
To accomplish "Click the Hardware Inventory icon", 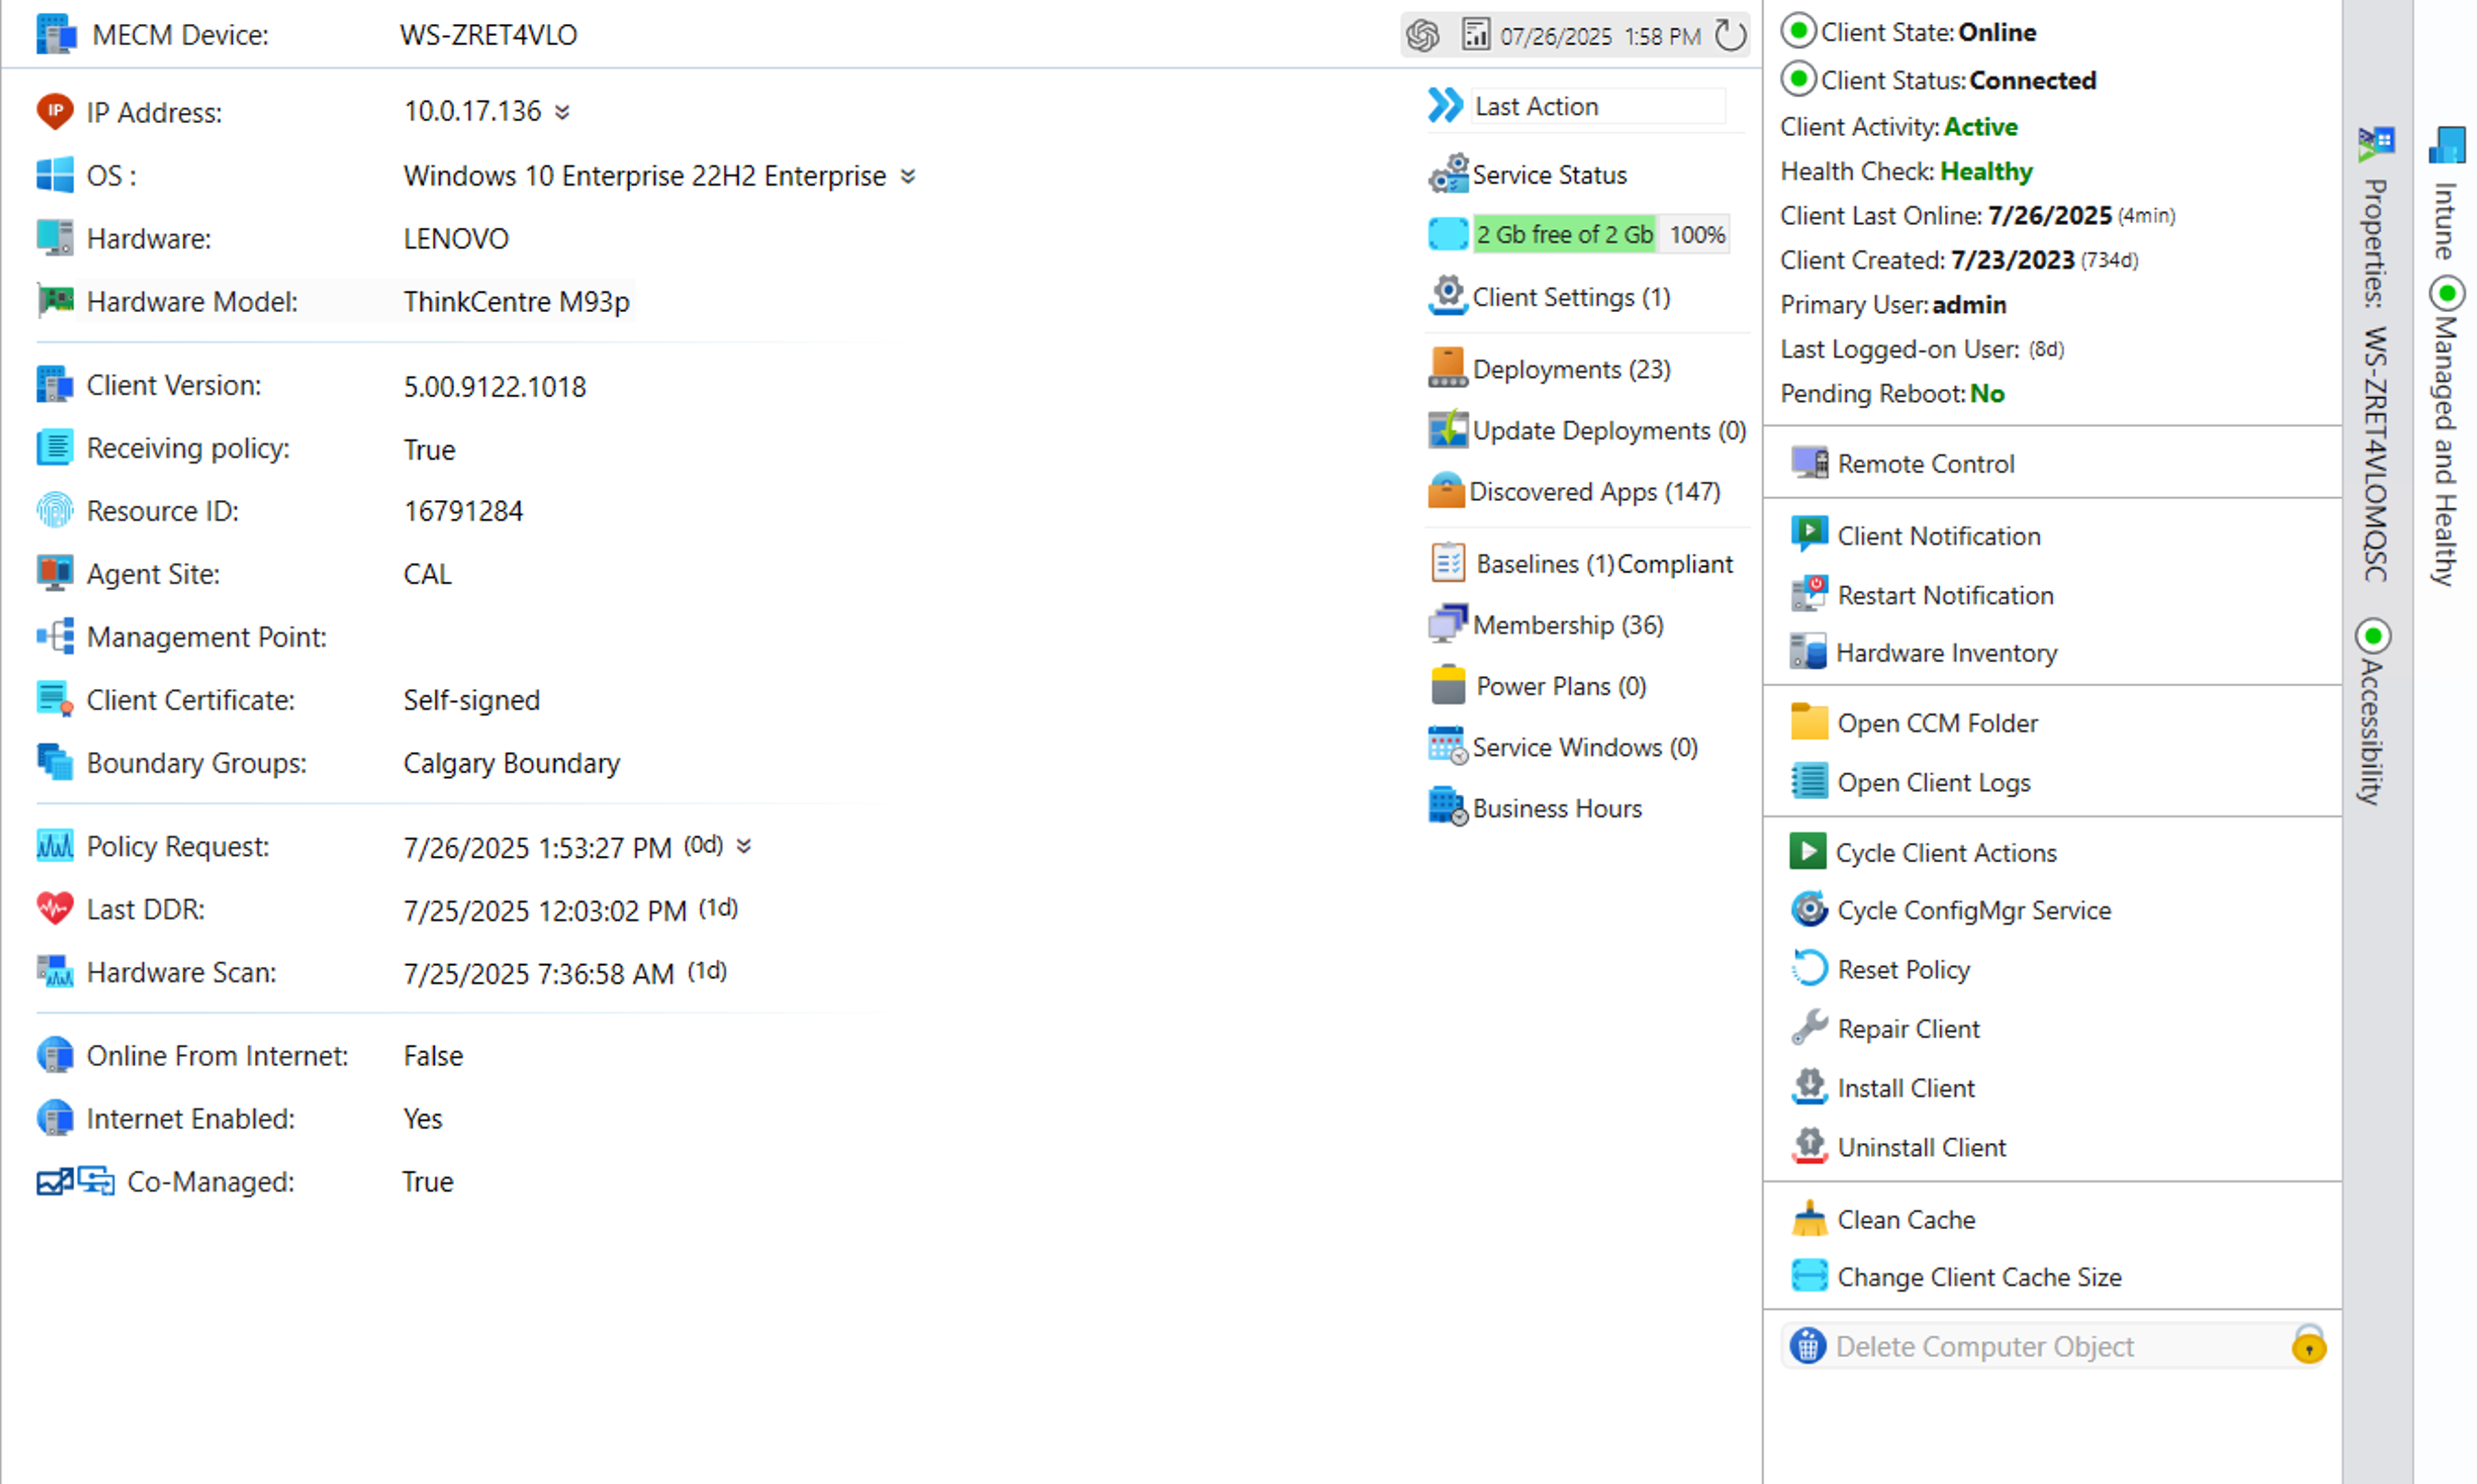I will 1808,651.
